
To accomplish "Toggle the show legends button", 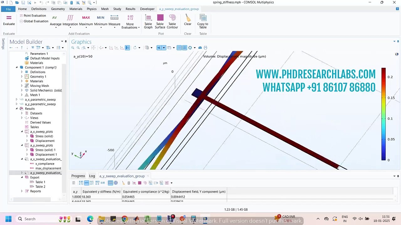I will [x=185, y=48].
